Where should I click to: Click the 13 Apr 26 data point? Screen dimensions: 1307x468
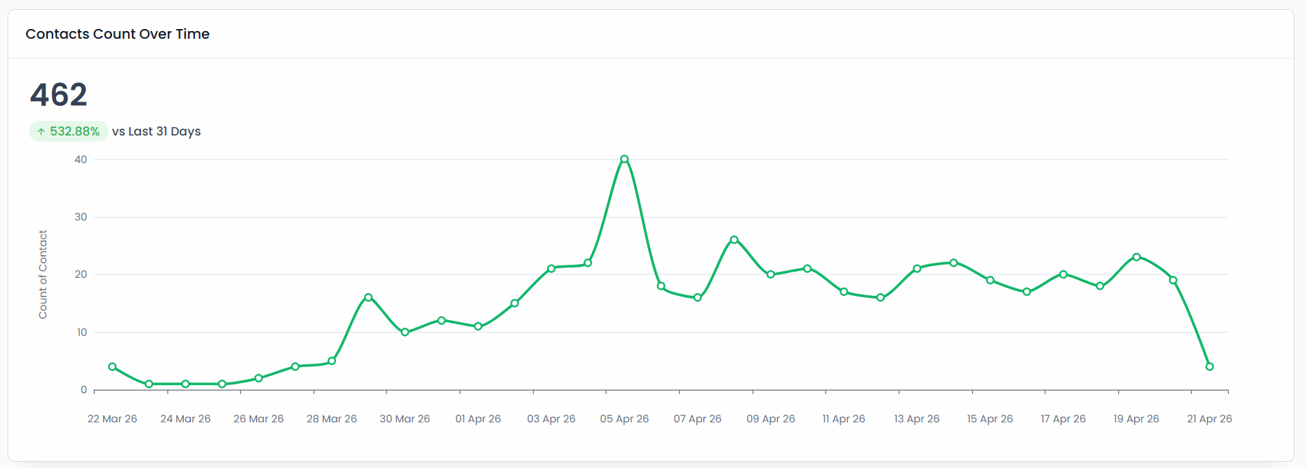(917, 268)
